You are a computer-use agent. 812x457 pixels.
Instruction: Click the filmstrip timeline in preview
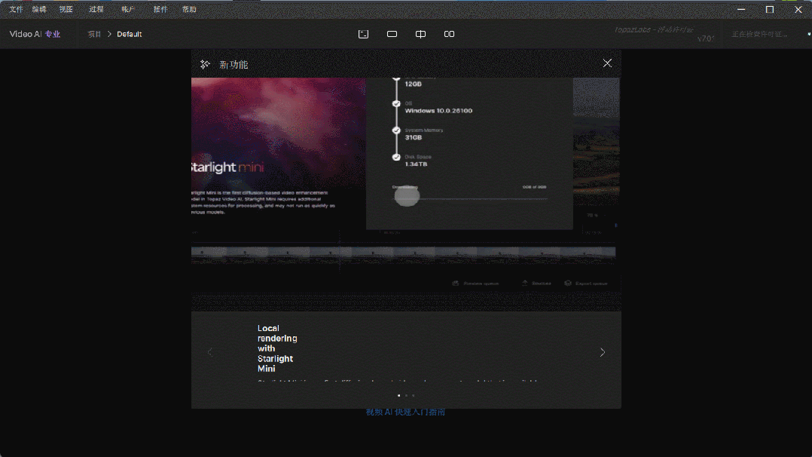point(404,253)
